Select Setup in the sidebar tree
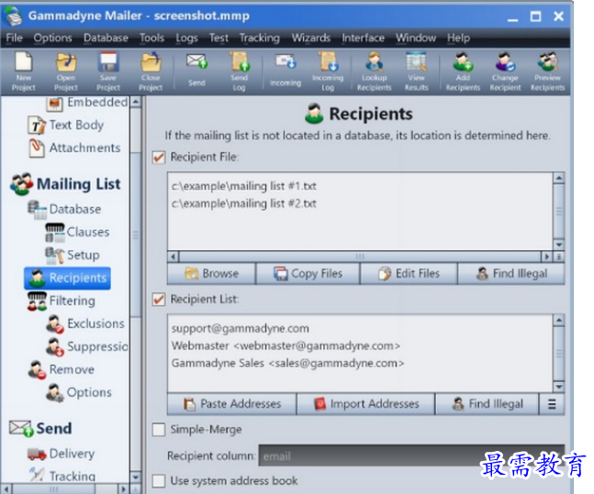 coord(73,255)
